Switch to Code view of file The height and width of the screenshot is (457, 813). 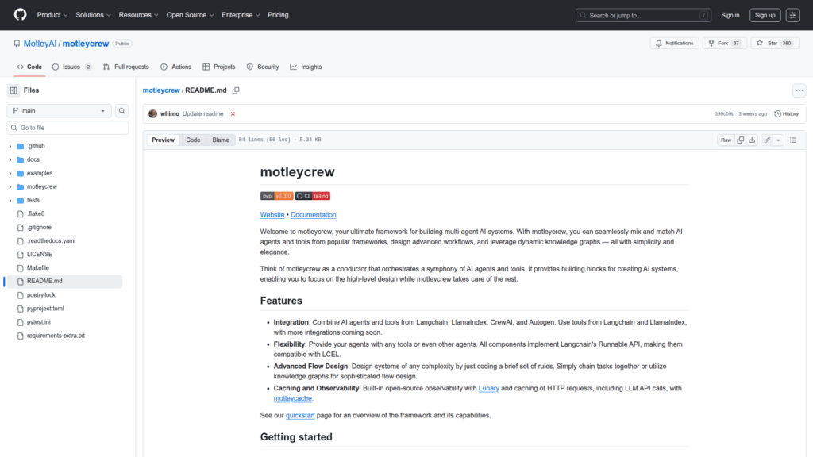coord(193,140)
